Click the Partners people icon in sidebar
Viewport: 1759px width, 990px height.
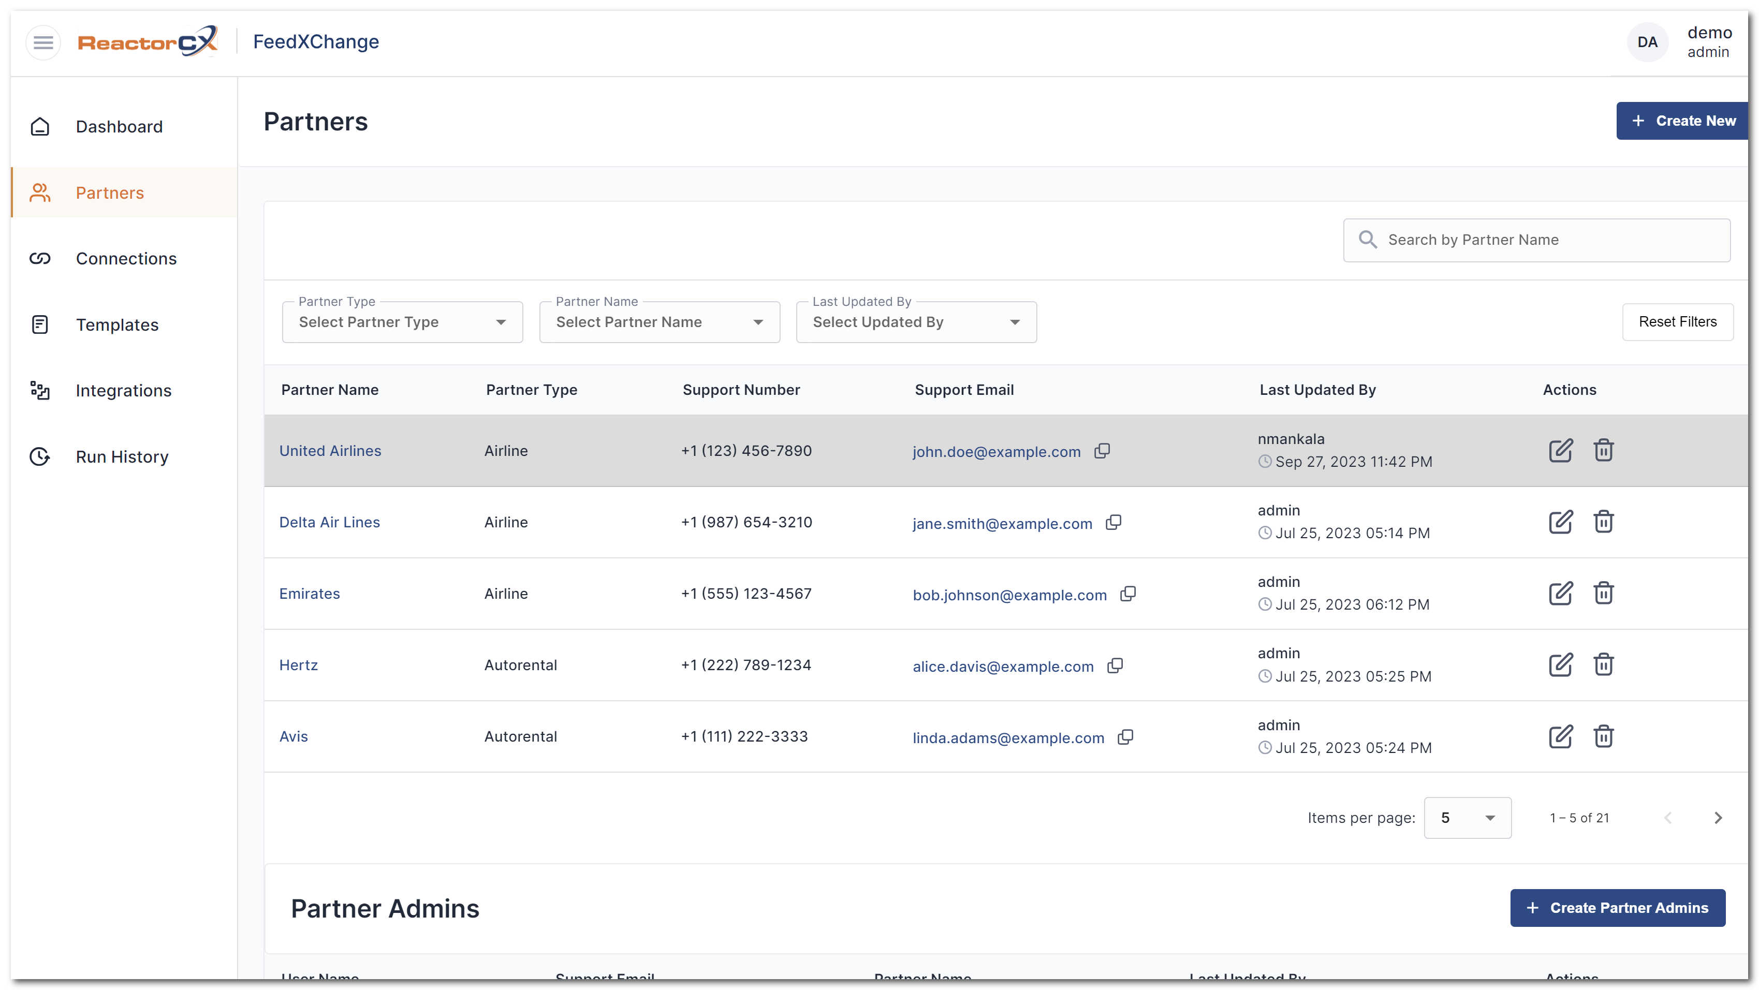click(x=40, y=193)
